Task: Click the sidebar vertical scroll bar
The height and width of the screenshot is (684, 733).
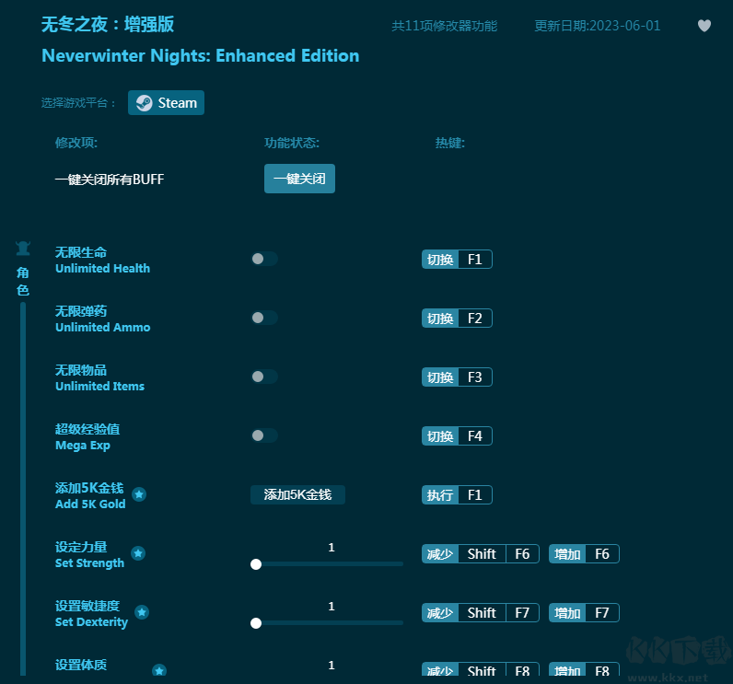Action: coord(23,489)
